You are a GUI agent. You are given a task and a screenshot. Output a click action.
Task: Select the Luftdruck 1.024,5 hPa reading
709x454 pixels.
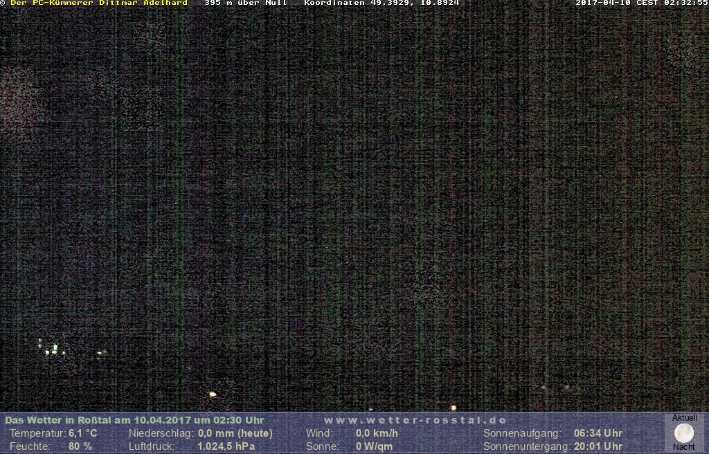click(x=226, y=446)
